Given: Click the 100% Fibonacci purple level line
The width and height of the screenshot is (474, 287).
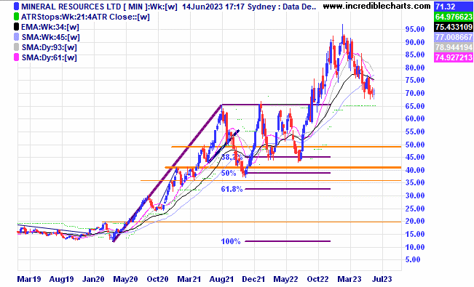Looking at the screenshot, I should tap(288, 241).
